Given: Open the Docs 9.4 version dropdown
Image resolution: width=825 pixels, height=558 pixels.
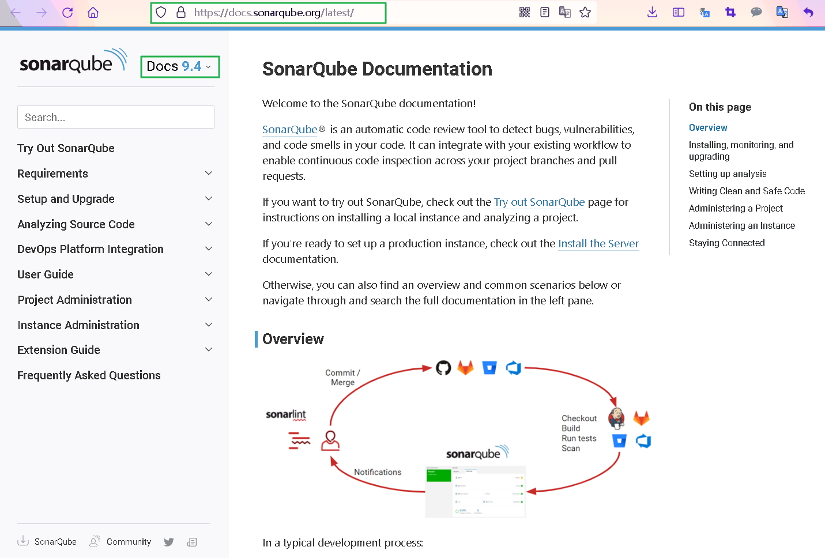Looking at the screenshot, I should 180,67.
